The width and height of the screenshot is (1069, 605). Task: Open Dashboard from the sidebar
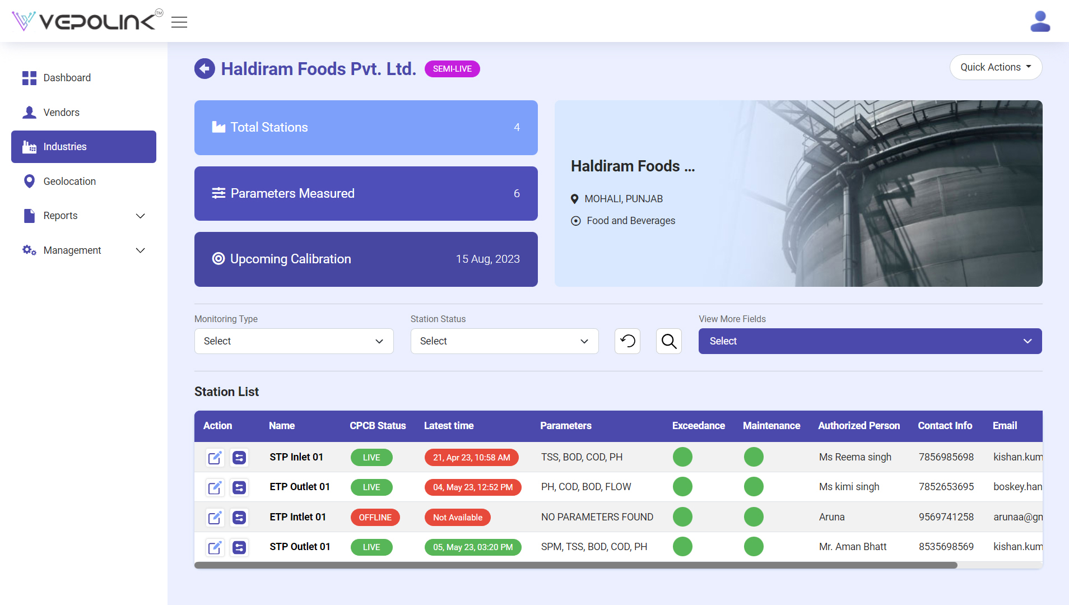click(83, 78)
